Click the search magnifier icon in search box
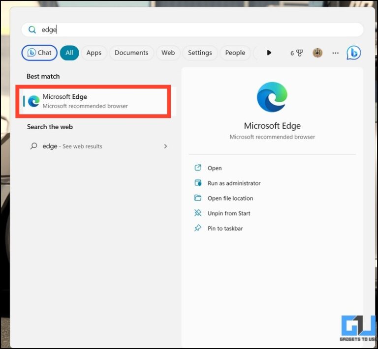 pos(32,29)
